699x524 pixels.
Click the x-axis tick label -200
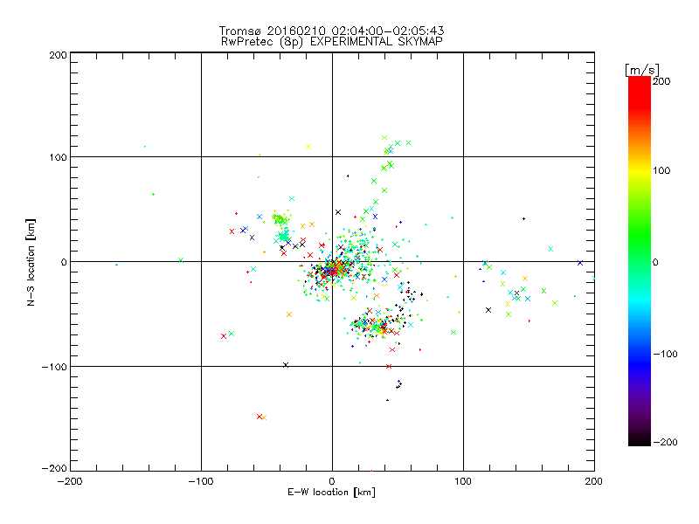pyautogui.click(x=70, y=481)
